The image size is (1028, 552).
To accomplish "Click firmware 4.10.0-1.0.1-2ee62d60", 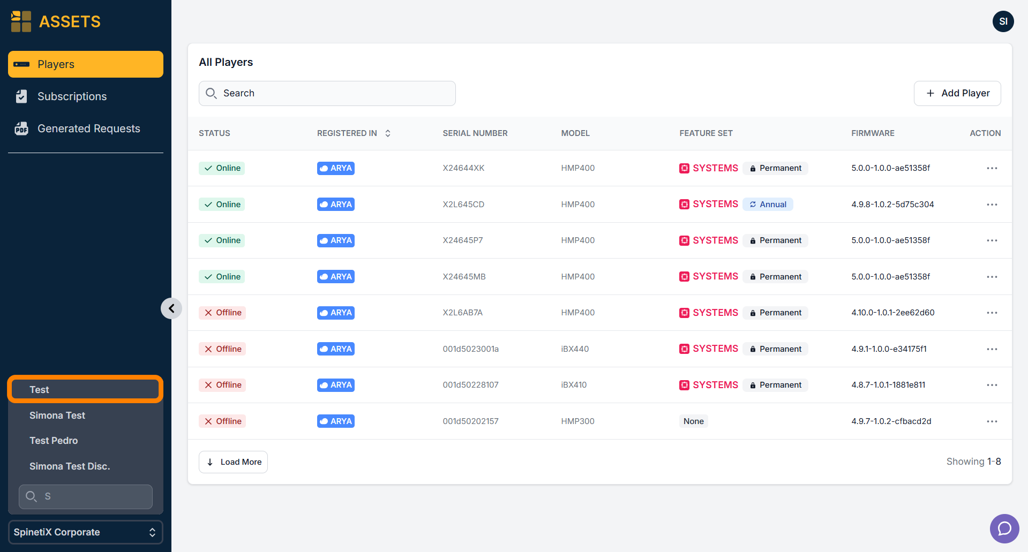I will [x=893, y=313].
